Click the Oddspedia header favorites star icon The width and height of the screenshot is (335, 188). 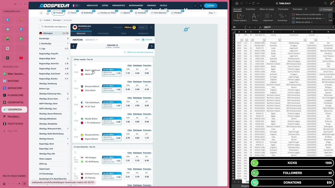pyautogui.click(x=195, y=5)
